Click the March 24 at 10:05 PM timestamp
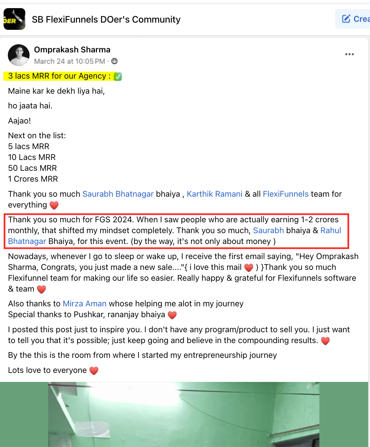370x447 pixels. tap(70, 61)
